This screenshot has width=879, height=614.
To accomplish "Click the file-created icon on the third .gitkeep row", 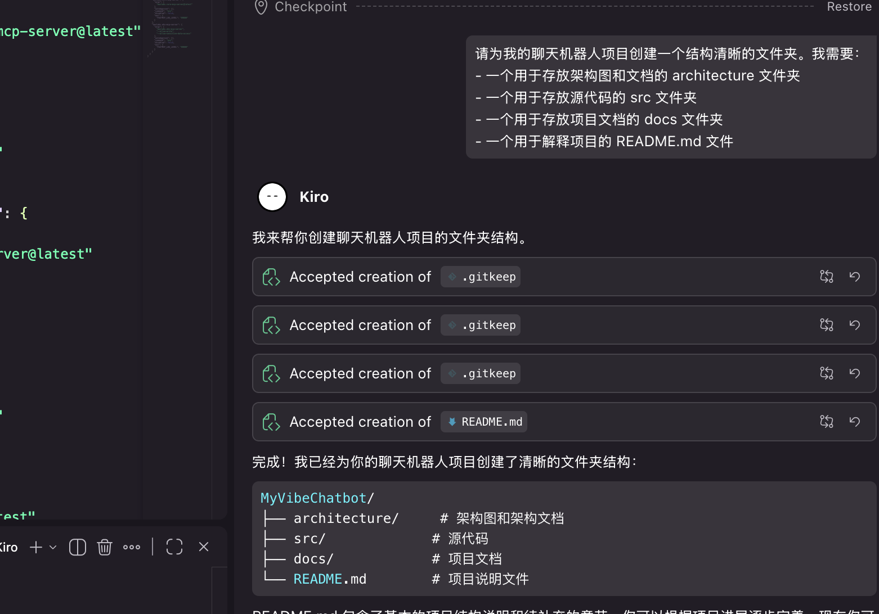I will pyautogui.click(x=271, y=373).
